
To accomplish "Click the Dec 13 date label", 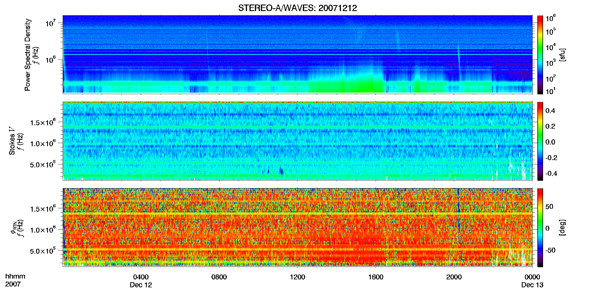I will (532, 285).
